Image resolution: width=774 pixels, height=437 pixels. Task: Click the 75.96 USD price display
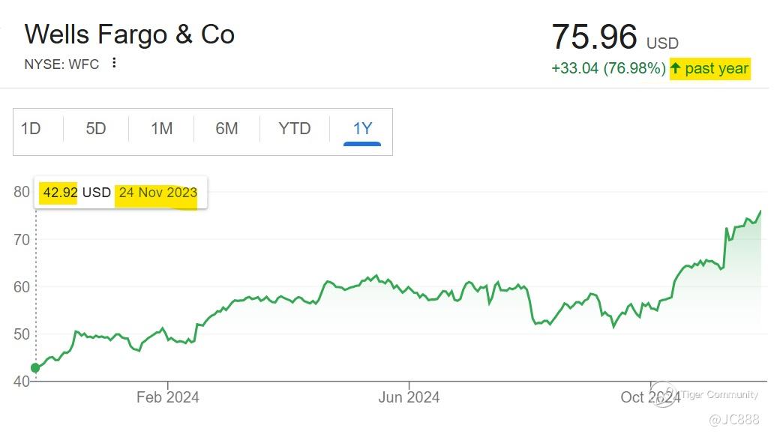pyautogui.click(x=615, y=37)
